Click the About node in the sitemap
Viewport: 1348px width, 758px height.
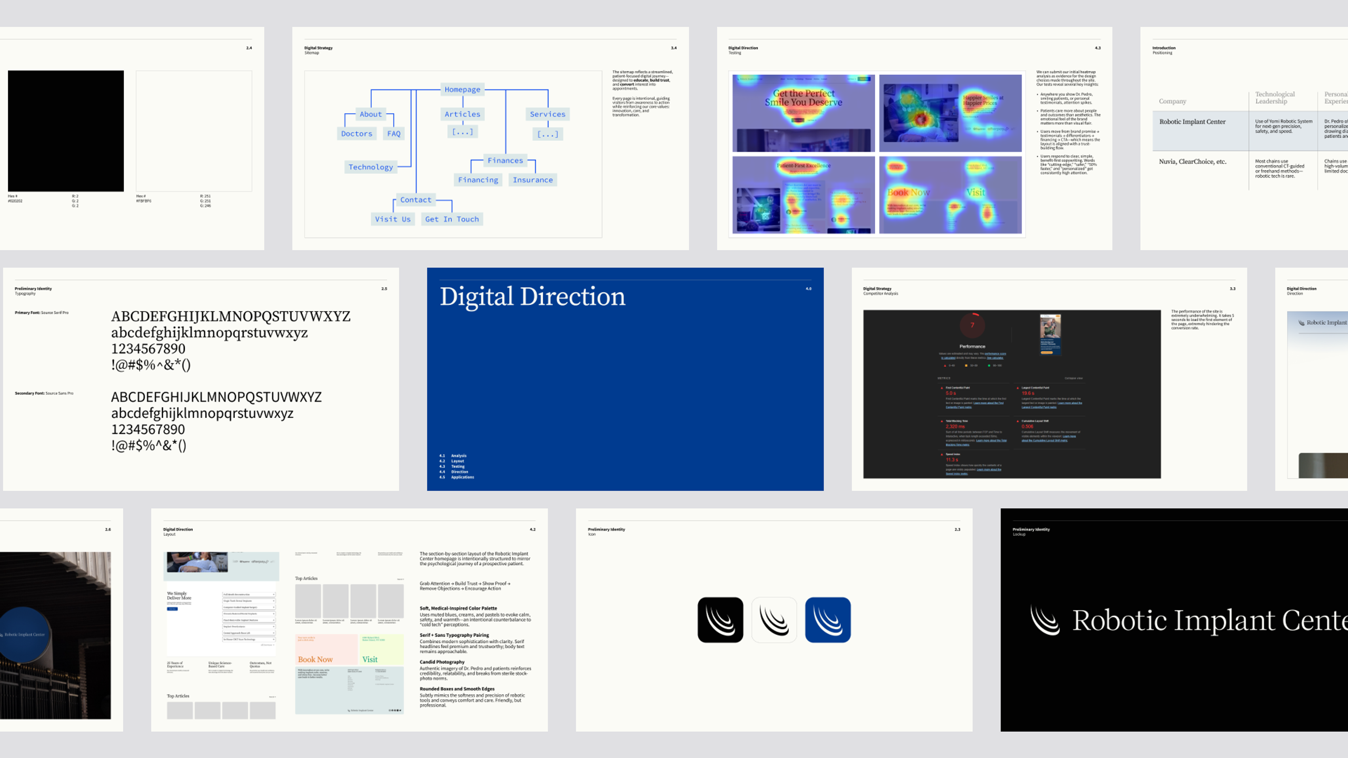coord(371,114)
